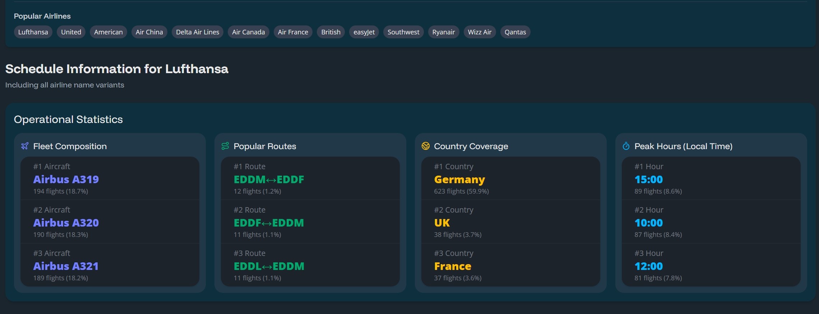Pick the Southwest airline chip
This screenshot has height=314, width=819.
(x=403, y=32)
